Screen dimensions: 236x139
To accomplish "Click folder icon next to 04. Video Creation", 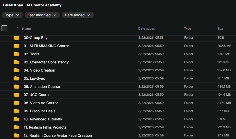I will tap(17, 70).
